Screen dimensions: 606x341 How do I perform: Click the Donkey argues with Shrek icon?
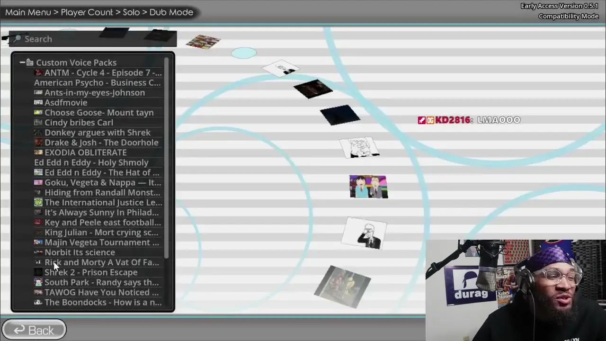coord(38,132)
